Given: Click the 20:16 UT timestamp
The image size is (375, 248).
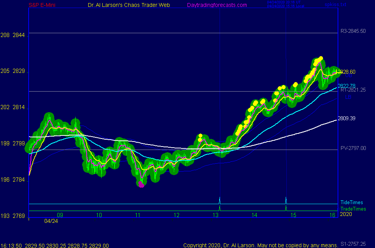Looking at the screenshot, I should (x=284, y=2).
